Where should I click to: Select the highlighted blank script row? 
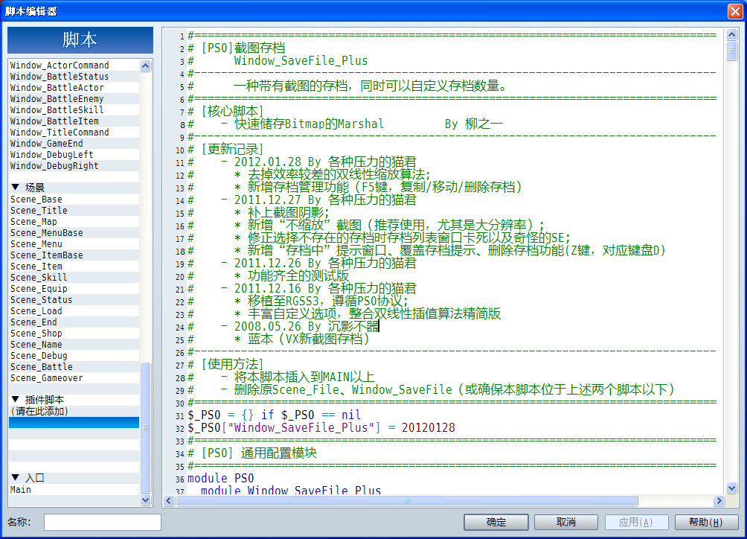pos(74,422)
